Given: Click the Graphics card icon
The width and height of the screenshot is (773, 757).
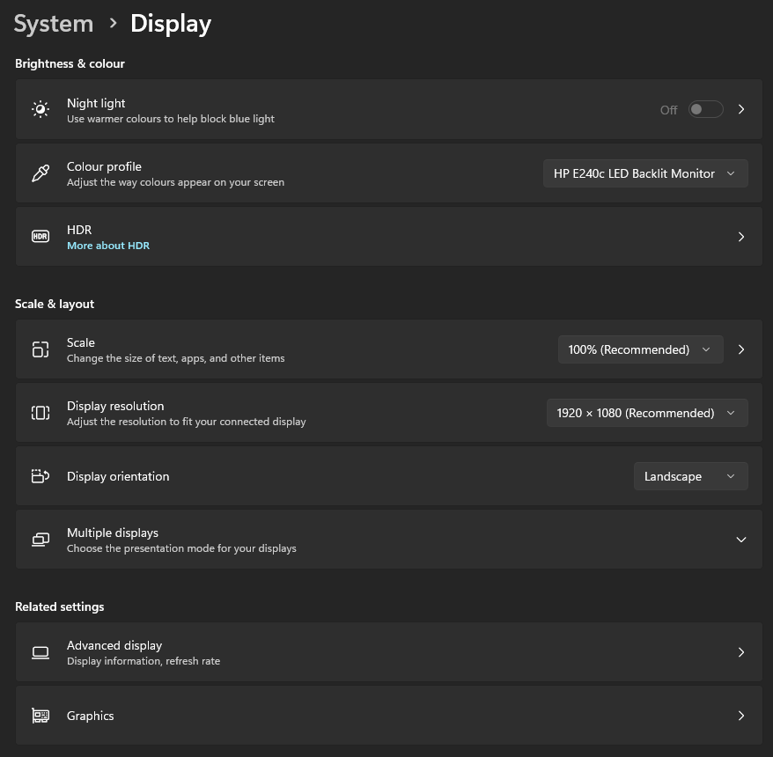Looking at the screenshot, I should (40, 716).
